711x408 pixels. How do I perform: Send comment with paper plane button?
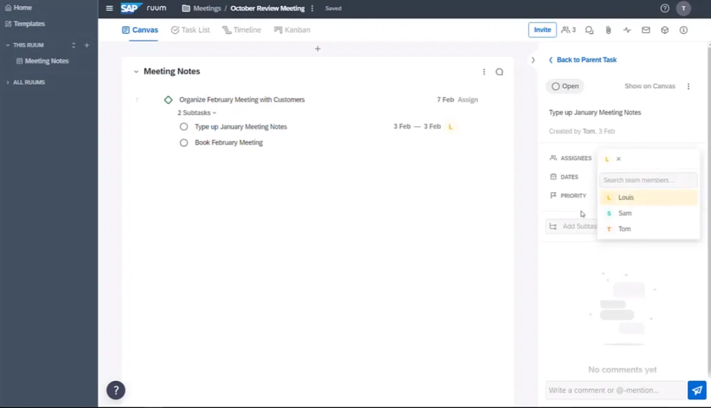click(x=697, y=390)
